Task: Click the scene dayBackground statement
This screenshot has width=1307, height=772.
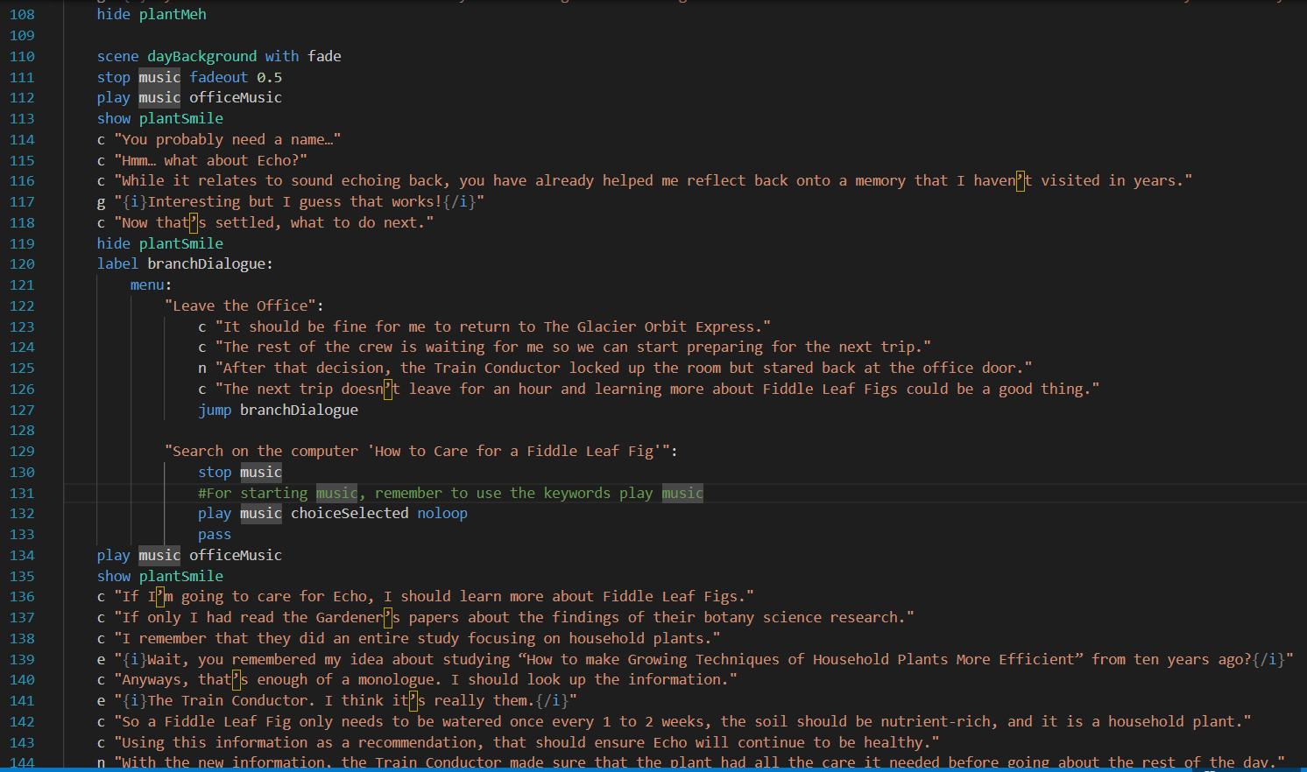Action: pyautogui.click(x=175, y=56)
